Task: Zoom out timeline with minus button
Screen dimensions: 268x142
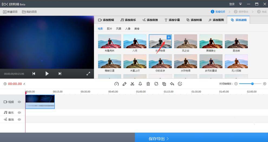Action: click(x=236, y=84)
